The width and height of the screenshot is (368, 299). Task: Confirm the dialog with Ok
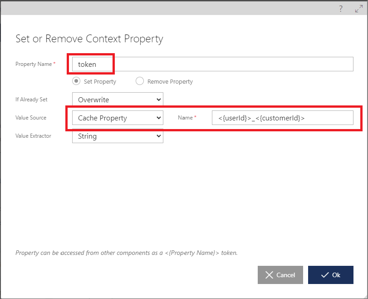331,275
